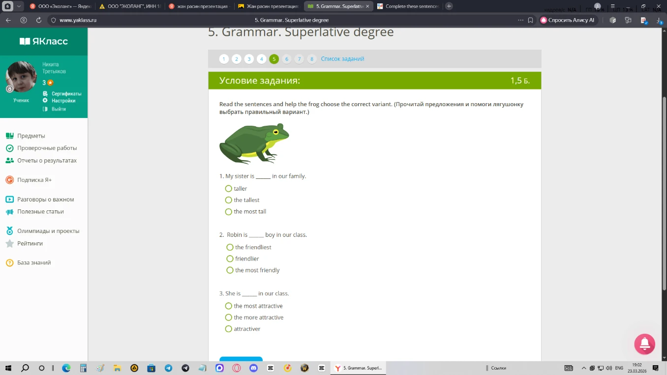
Task: Go to task number 3
Action: tap(249, 59)
